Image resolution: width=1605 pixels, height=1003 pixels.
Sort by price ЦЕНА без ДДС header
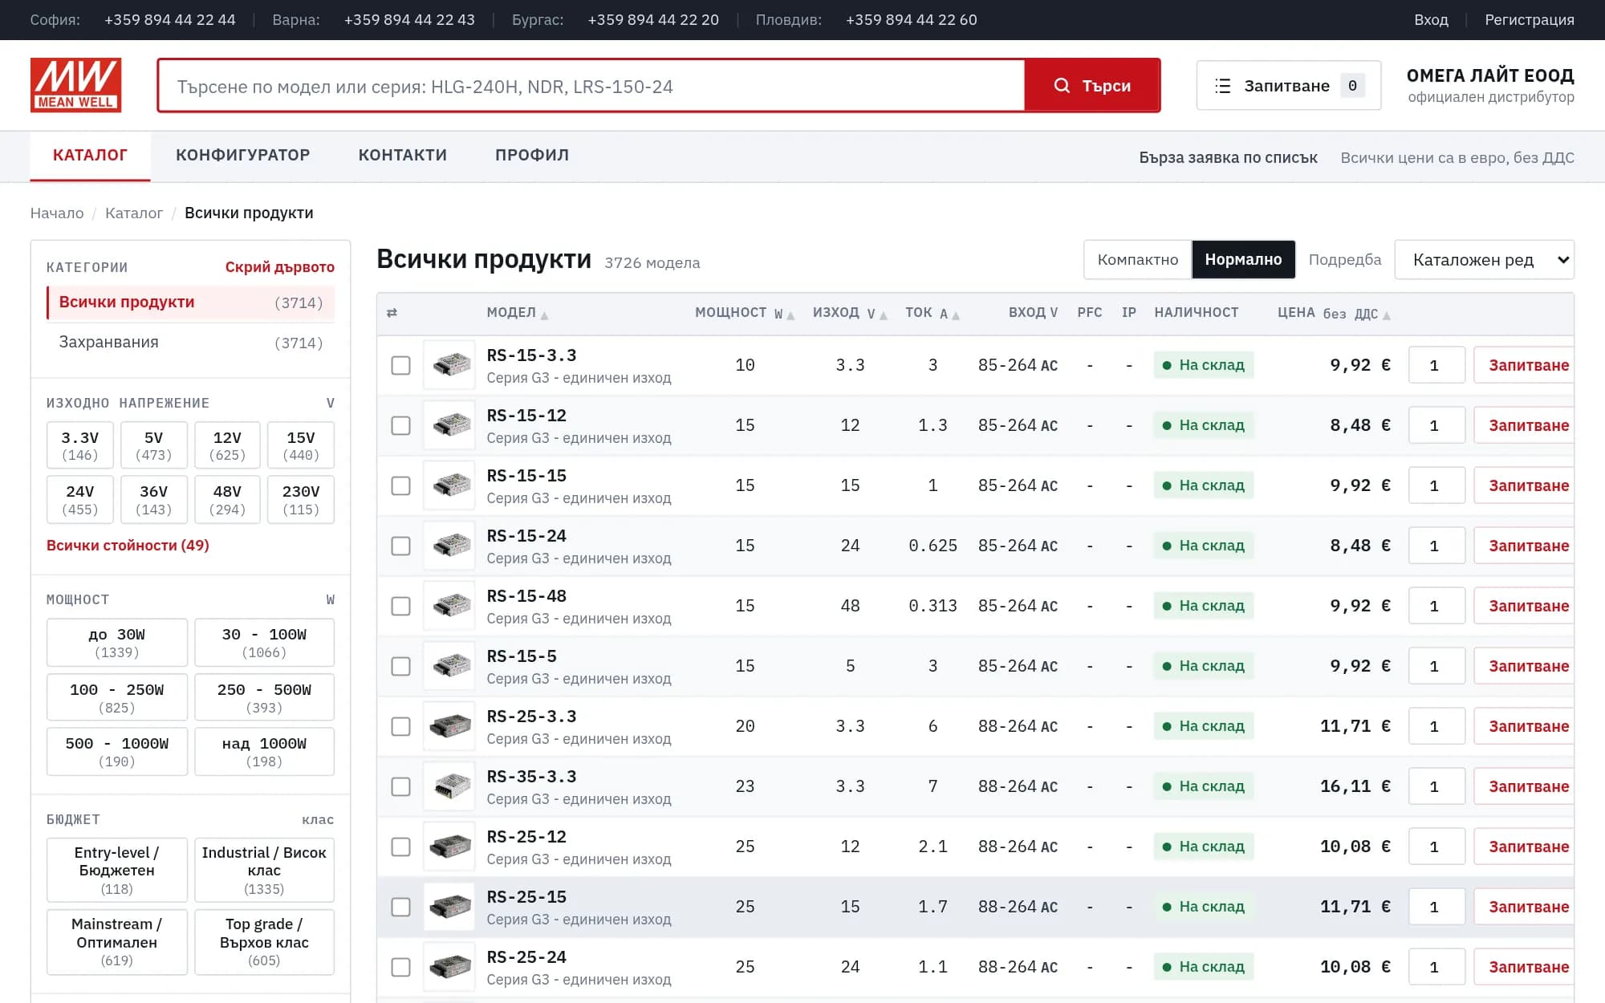(x=1334, y=313)
